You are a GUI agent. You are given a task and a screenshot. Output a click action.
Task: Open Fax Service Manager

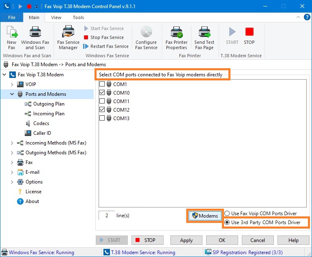(68, 38)
